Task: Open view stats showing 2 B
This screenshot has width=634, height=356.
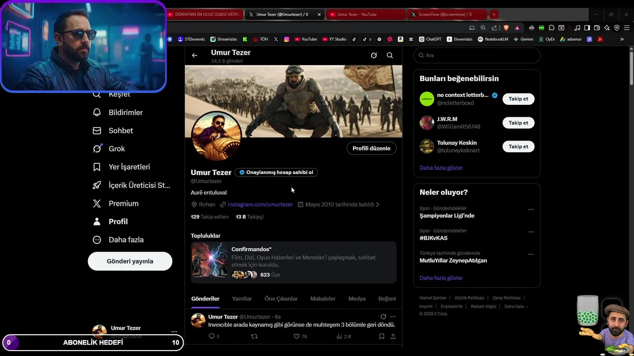Action: (343, 336)
